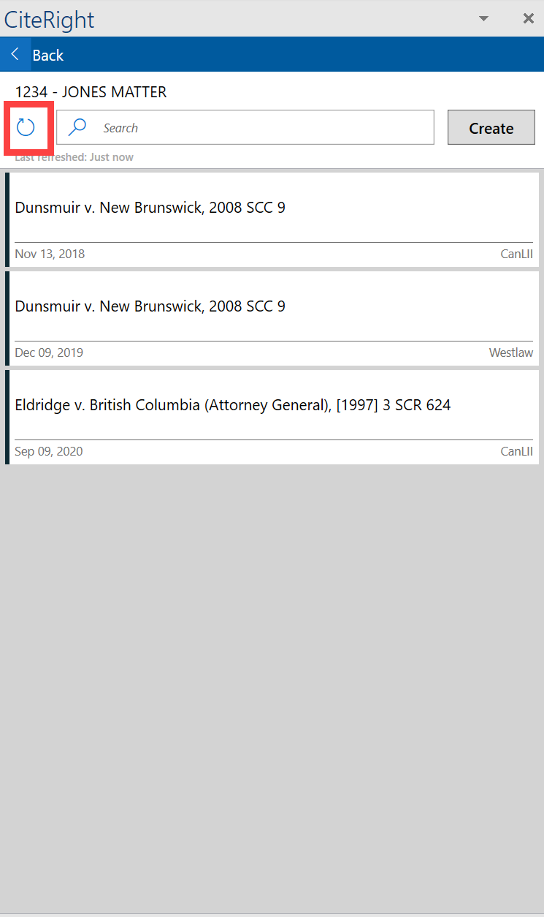Click the CiteRight pane title
This screenshot has width=544, height=917.
click(x=50, y=20)
